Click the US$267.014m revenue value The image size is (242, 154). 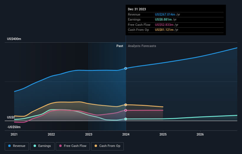[165, 14]
